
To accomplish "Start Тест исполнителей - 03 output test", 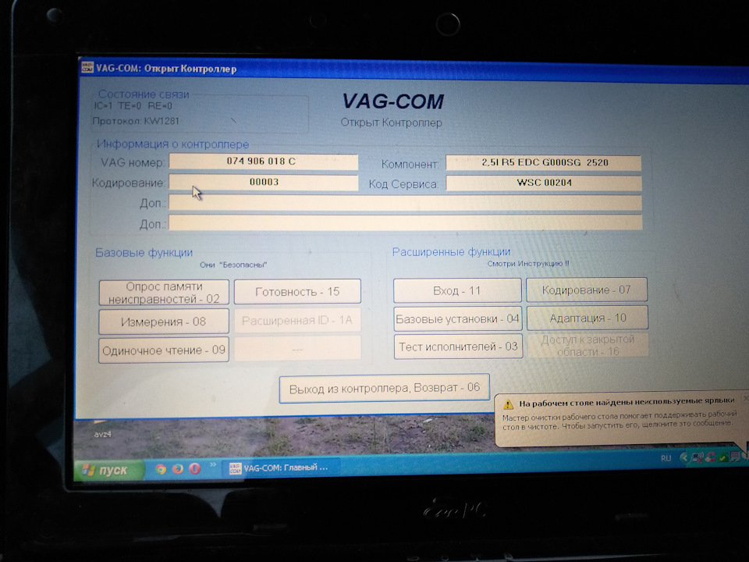I will point(458,347).
